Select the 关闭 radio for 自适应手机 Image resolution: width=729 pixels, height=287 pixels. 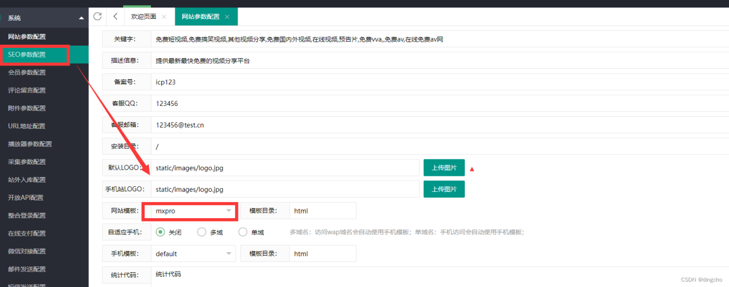pyautogui.click(x=160, y=232)
